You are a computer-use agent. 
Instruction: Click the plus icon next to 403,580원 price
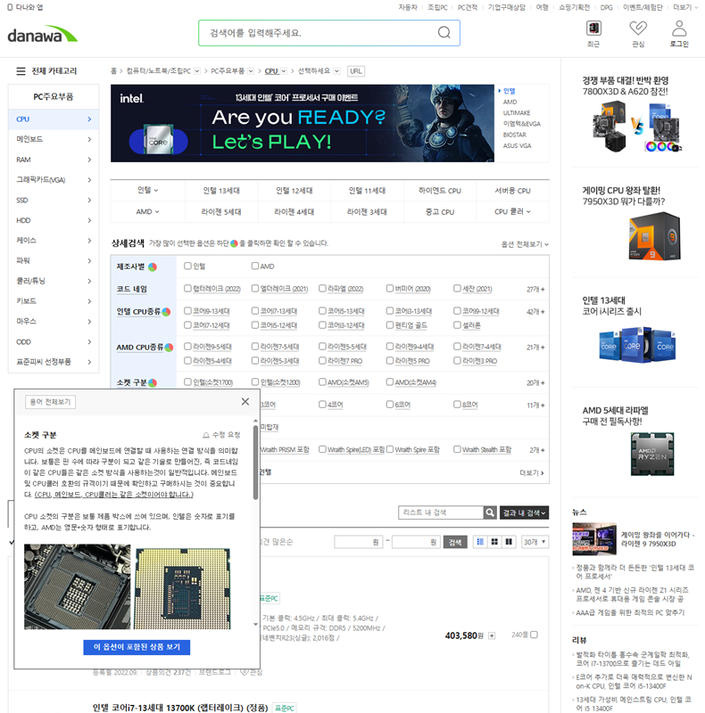pos(492,635)
